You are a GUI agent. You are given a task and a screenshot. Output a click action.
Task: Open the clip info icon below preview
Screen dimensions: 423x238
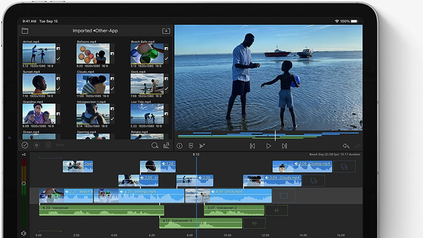coord(180,146)
